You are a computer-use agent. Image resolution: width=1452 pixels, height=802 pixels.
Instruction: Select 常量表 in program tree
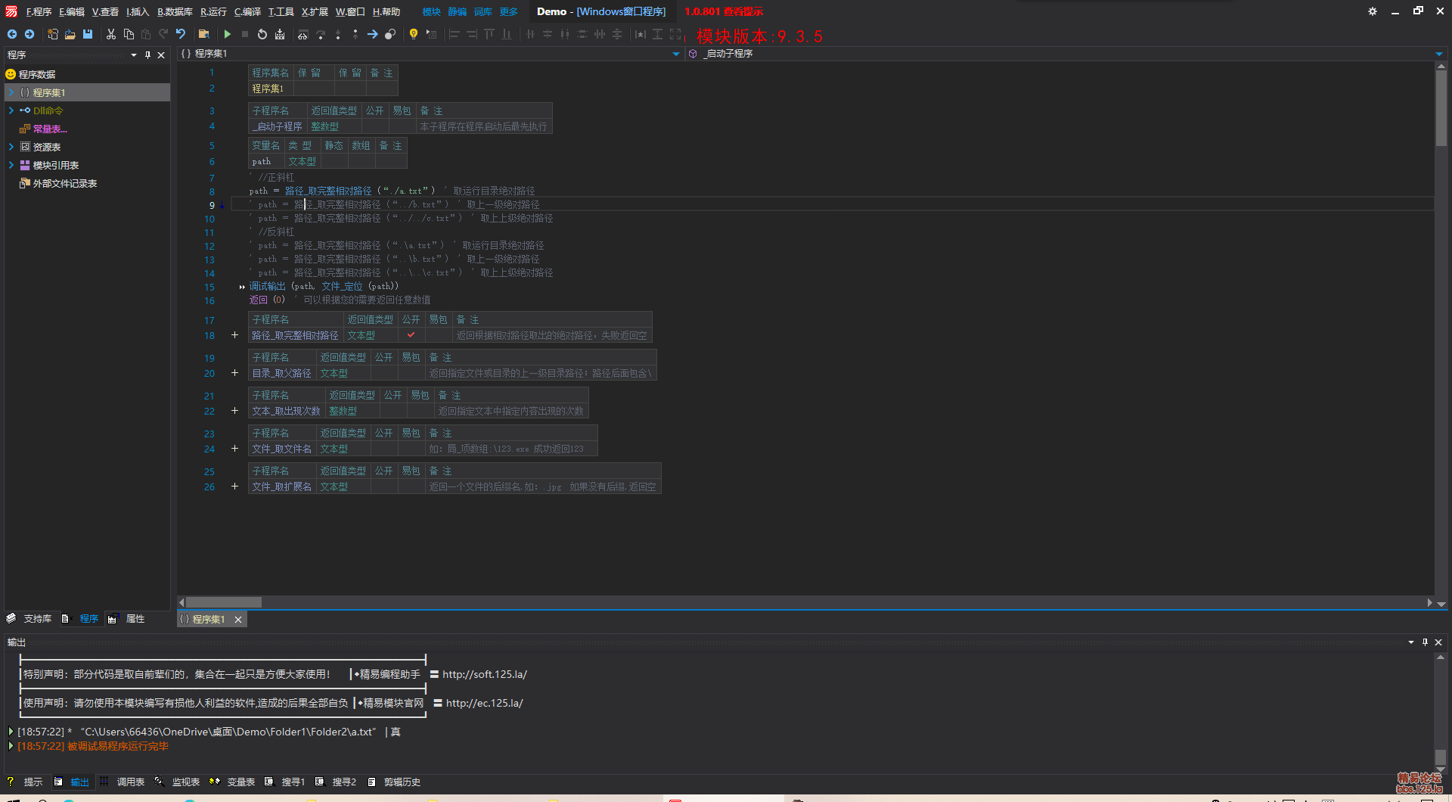tap(49, 129)
